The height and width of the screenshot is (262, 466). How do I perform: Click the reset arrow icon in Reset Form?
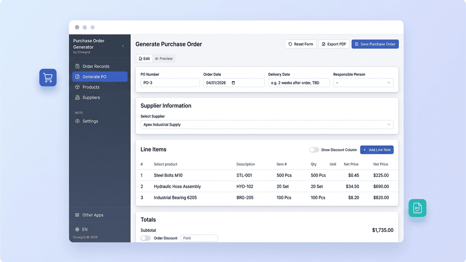tap(290, 44)
